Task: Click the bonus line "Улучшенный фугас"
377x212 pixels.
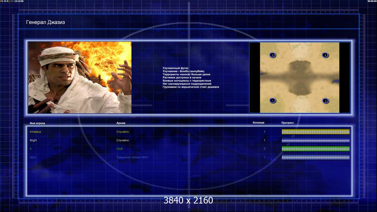Action: coord(175,68)
